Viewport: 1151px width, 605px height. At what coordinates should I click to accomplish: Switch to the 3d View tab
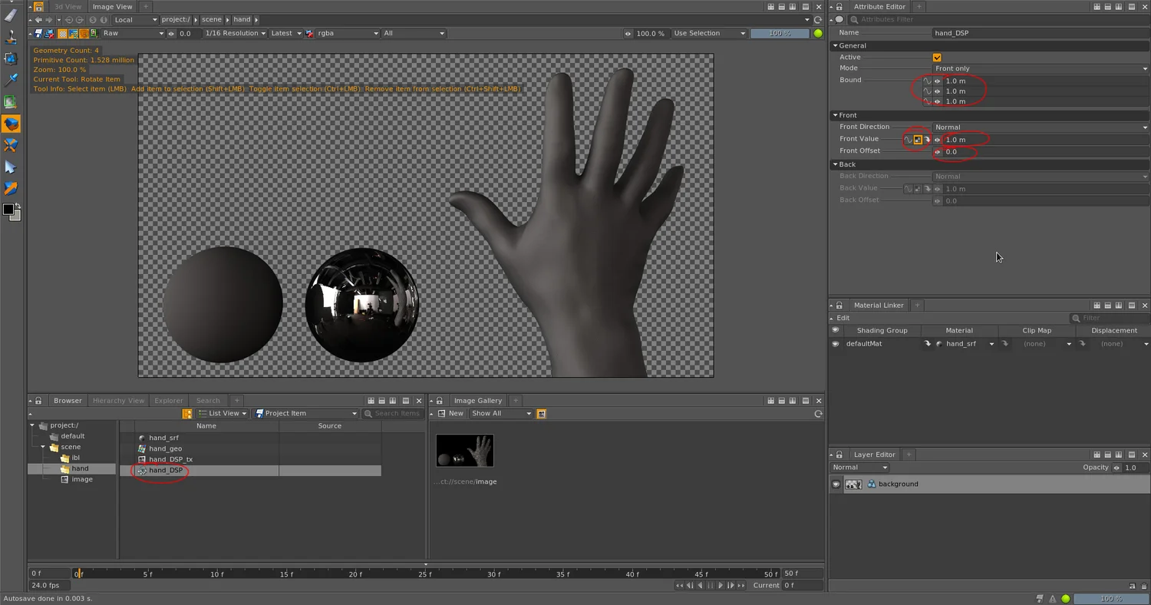coord(68,7)
